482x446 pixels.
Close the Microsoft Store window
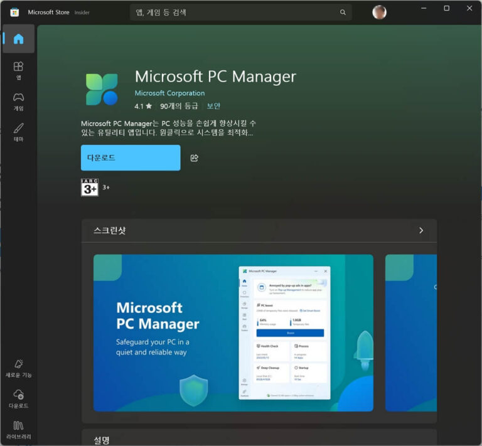coord(469,8)
